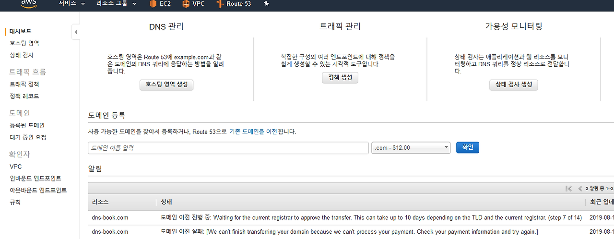
Task: Open 인바운드 엔드포인트 in the sidebar
Action: (35, 179)
